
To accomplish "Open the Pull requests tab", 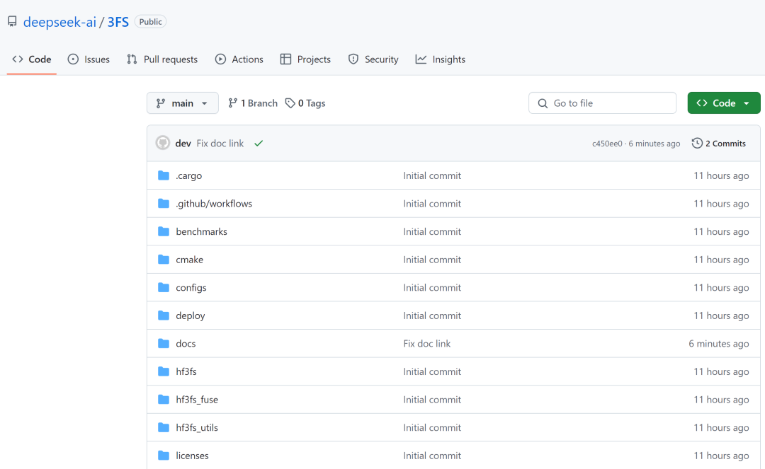I will click(x=162, y=59).
